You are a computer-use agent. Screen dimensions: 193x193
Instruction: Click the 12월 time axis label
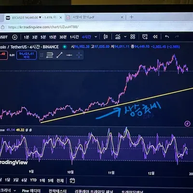coord(151,173)
